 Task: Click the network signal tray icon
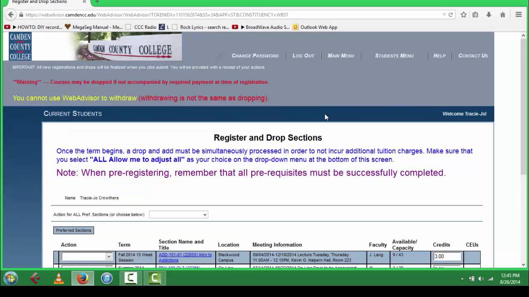click(x=490, y=279)
